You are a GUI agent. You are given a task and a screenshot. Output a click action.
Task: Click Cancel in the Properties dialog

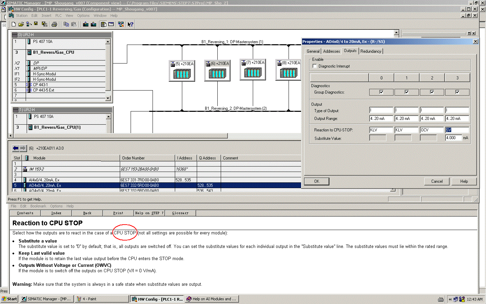tap(437, 181)
